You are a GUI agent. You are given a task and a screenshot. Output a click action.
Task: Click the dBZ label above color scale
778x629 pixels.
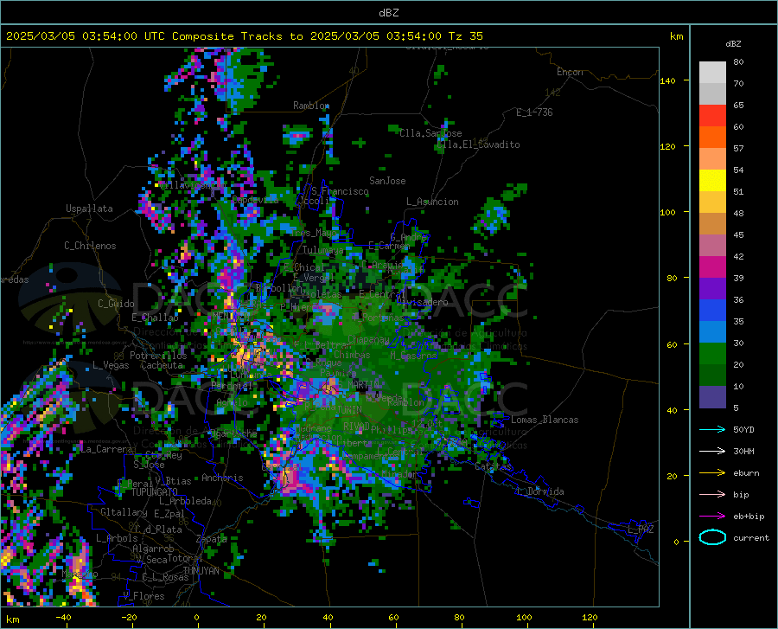point(733,43)
